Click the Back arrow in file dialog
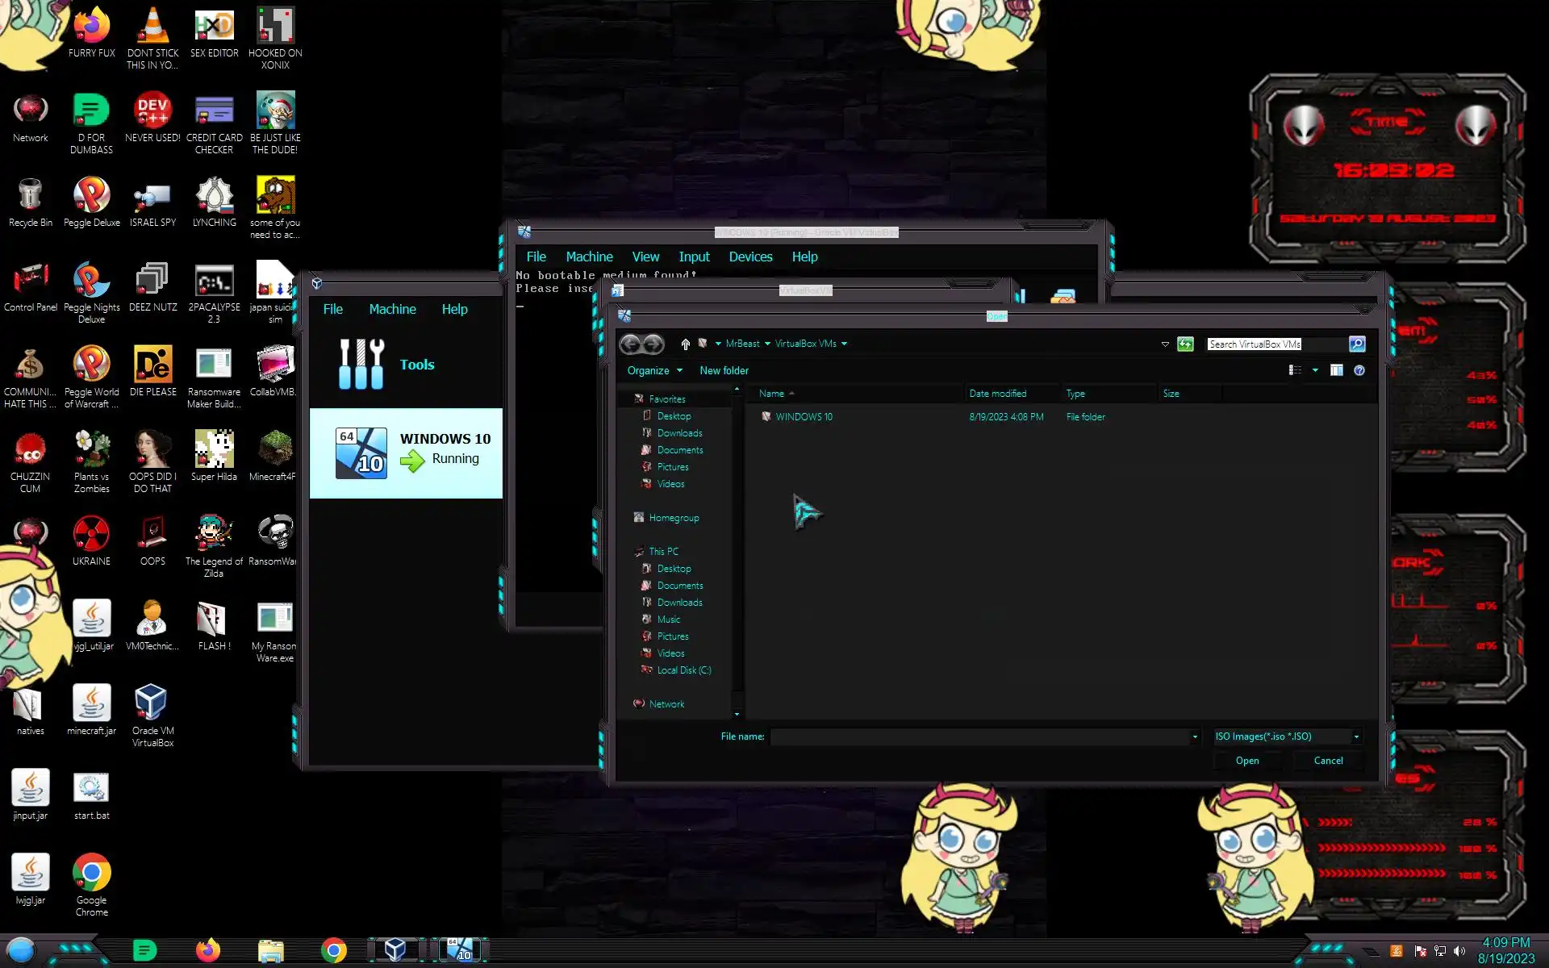Viewport: 1549px width, 968px height. [630, 344]
